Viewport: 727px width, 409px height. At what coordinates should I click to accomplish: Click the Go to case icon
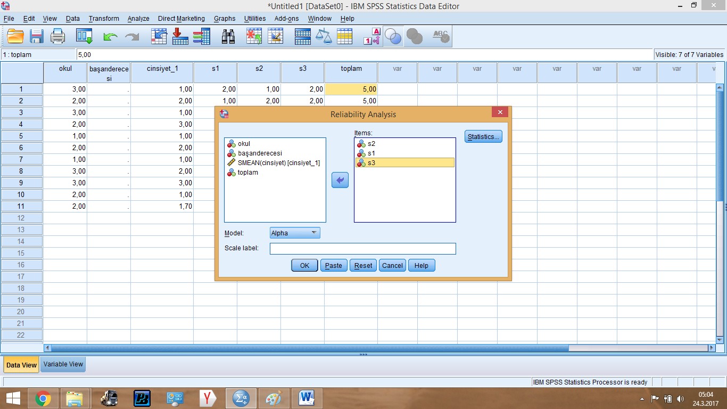pos(159,36)
